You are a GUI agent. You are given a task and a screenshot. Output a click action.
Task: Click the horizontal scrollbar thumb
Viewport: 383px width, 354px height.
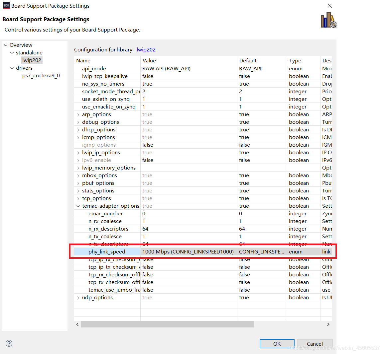click(x=168, y=324)
